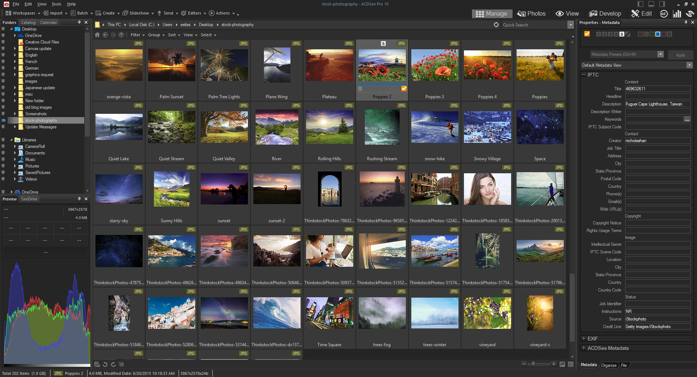
Task: Click the Edit mode button
Action: pos(642,14)
